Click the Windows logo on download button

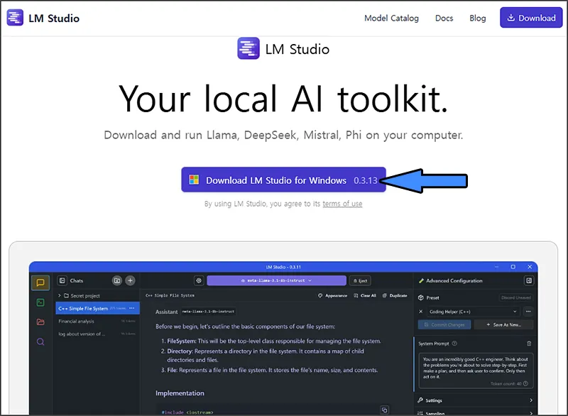[x=194, y=180]
